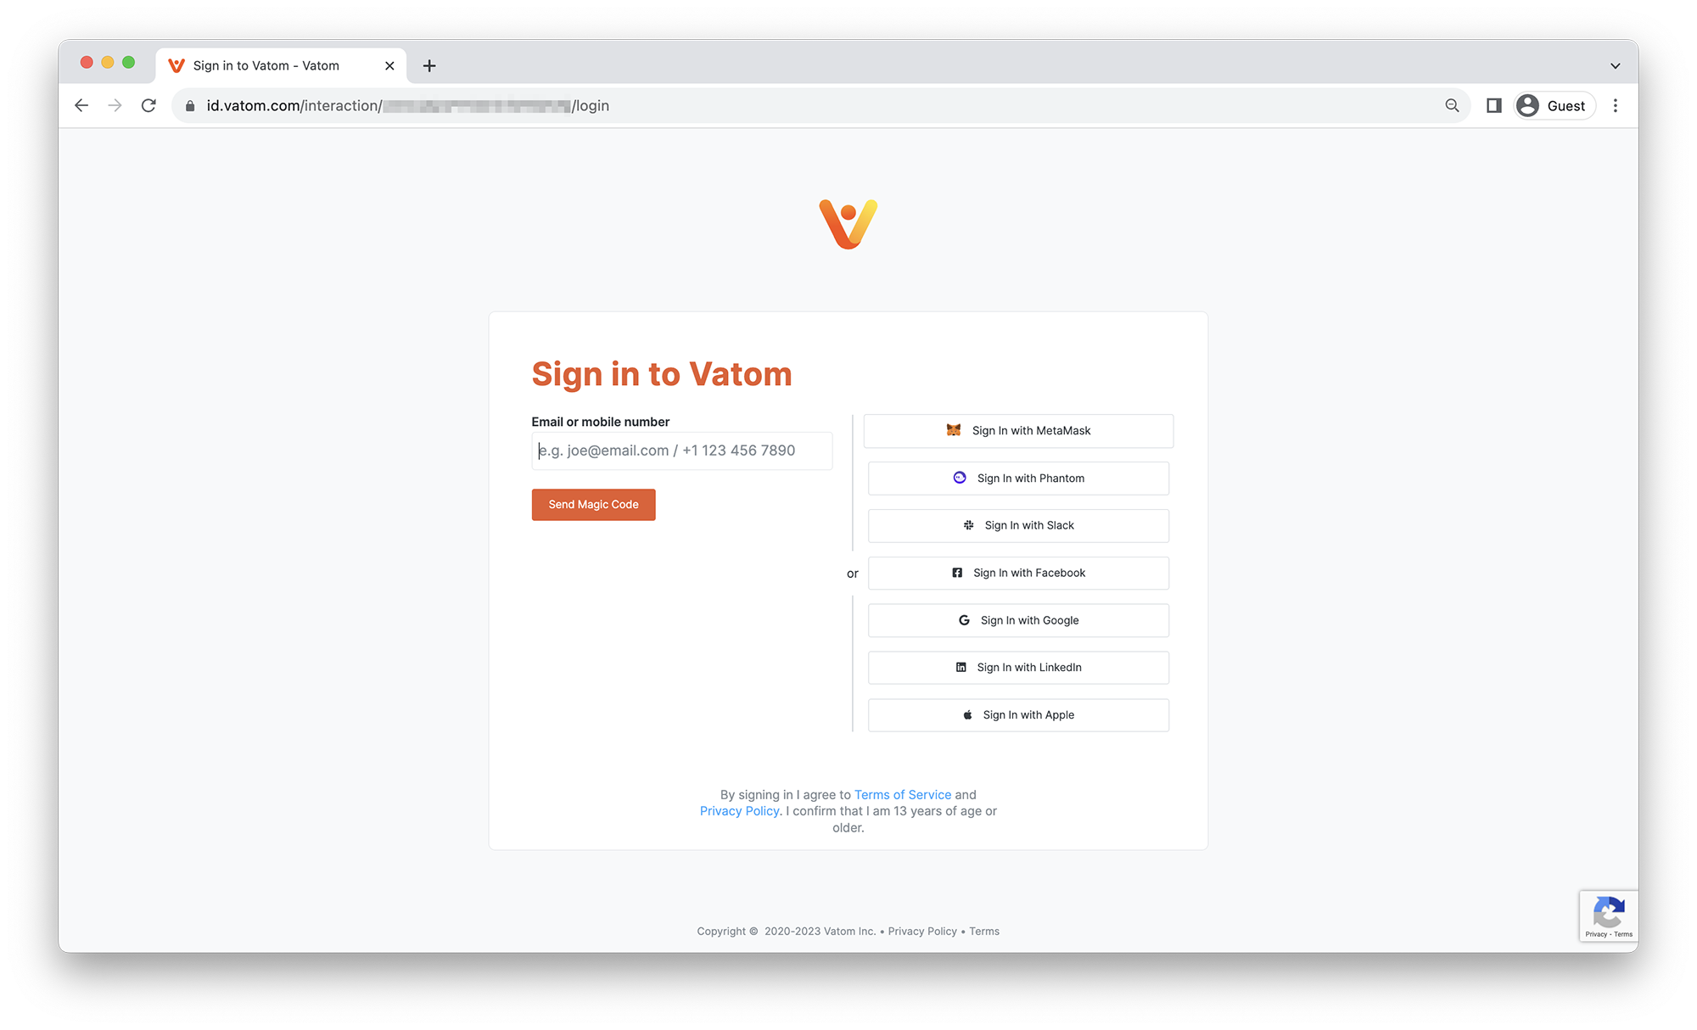Screen dimensions: 1697x1030
Task: Choose Sign In with Google
Action: tap(1018, 620)
